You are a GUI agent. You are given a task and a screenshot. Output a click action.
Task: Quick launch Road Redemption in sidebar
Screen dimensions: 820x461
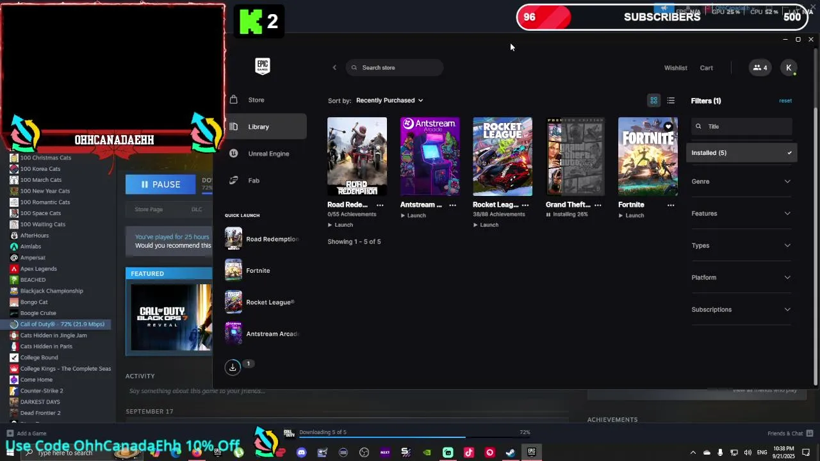pyautogui.click(x=262, y=239)
